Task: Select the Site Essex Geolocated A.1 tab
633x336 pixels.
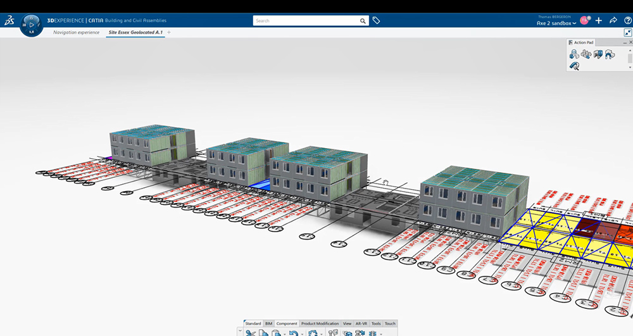Action: click(x=135, y=32)
